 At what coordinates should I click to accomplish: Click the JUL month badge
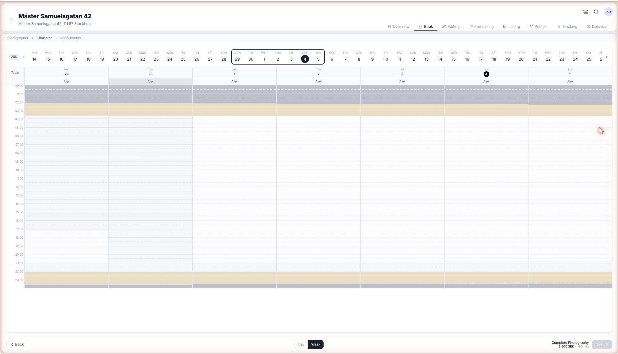[14, 57]
